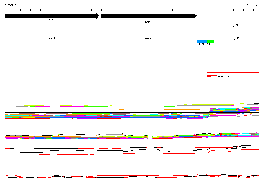
Task: Click the start coordinate 1 273 751
Action: click(x=12, y=5)
